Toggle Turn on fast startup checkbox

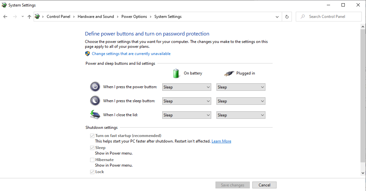(92, 136)
